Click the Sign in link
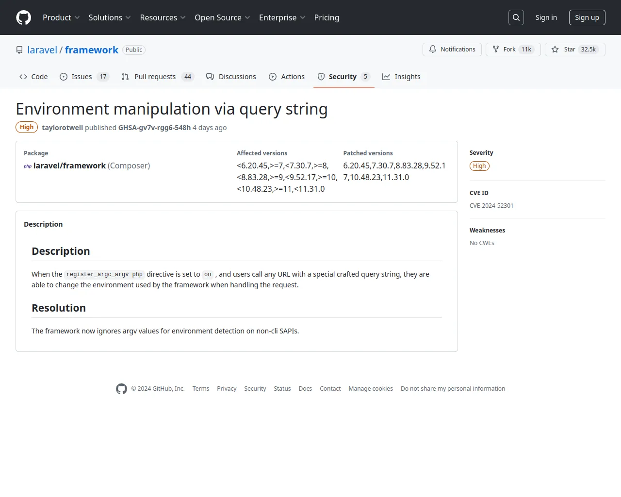Screen dimensions: 621x497 (x=546, y=17)
